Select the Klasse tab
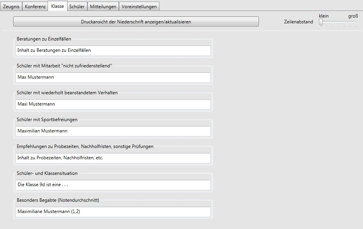This screenshot has height=229, width=363. 57,6
